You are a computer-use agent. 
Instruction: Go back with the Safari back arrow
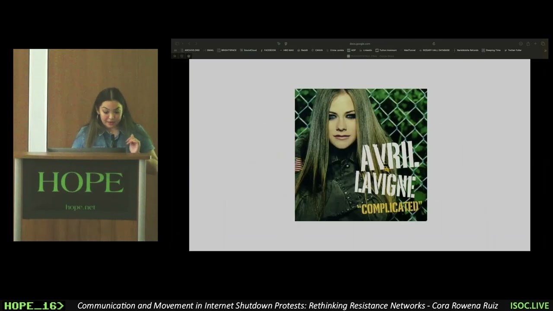[189, 44]
